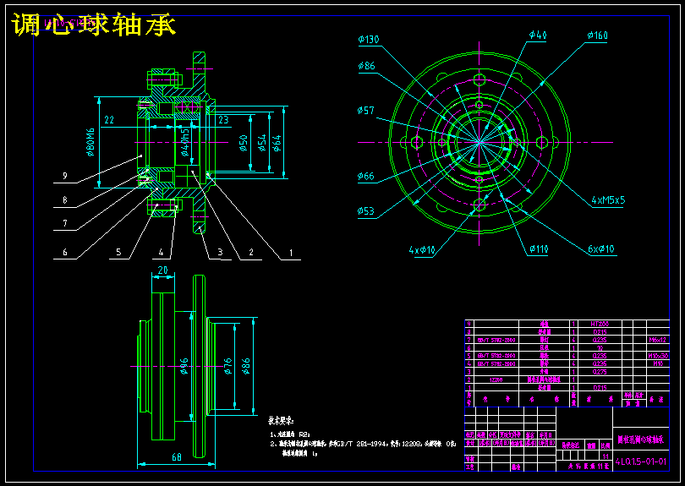Select the 12208 code cell in row 2
The image size is (685, 486).
click(496, 380)
